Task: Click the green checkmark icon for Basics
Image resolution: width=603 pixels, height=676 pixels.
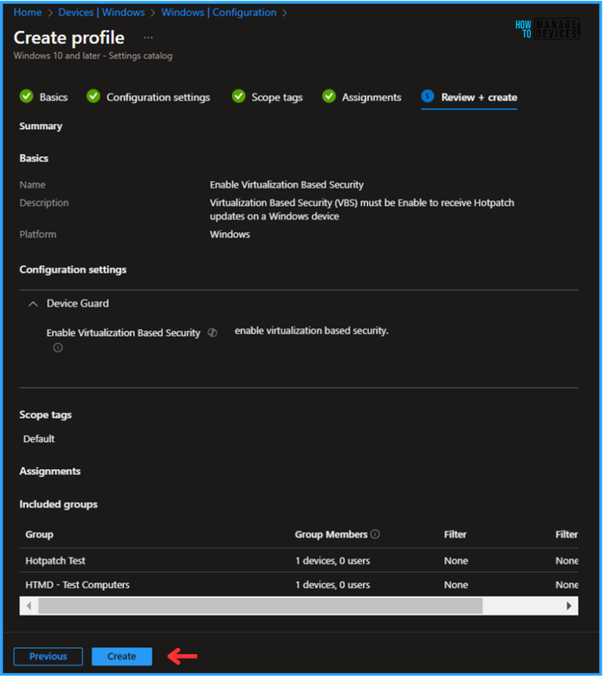Action: (26, 96)
